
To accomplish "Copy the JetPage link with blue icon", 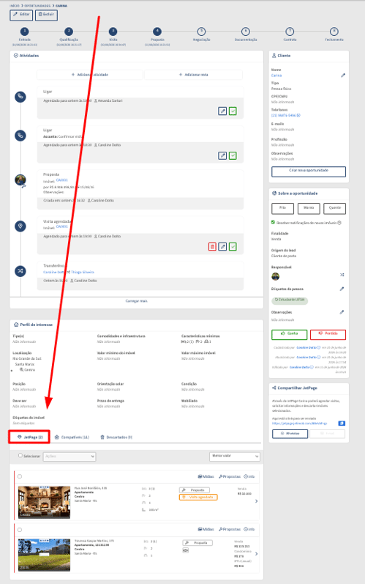I will pyautogui.click(x=342, y=423).
